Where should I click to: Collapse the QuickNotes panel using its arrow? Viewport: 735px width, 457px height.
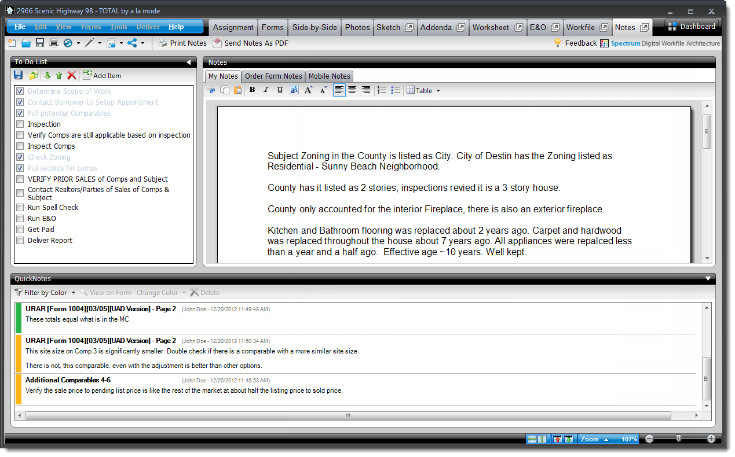(x=708, y=279)
